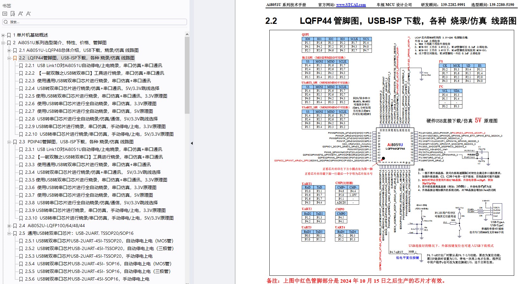Click the page heading '2.2 LQFP44 管脚图'

pyautogui.click(x=391, y=21)
